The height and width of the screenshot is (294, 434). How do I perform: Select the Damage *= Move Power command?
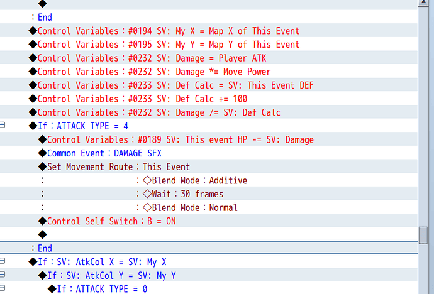[208, 71]
